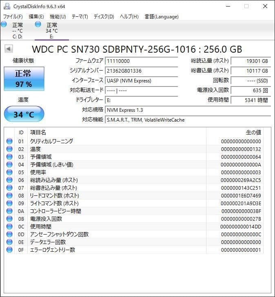Select the 予備領域 (しきい値) row name
275x297 pixels.
click(52, 164)
